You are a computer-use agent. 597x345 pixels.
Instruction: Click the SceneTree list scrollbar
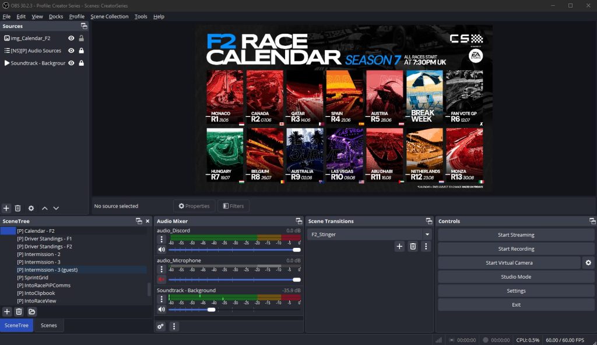(149, 289)
